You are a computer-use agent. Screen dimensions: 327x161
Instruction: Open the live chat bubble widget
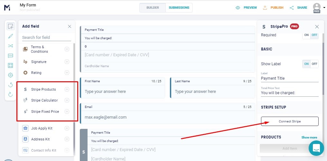(x=316, y=148)
